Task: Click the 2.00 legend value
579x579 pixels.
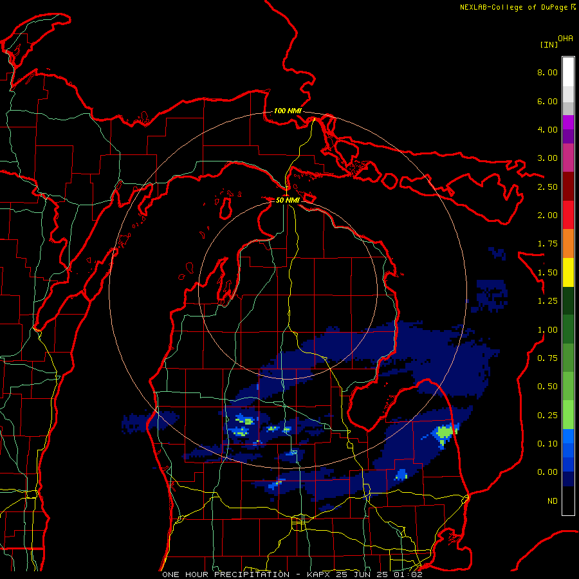Action: [x=547, y=216]
